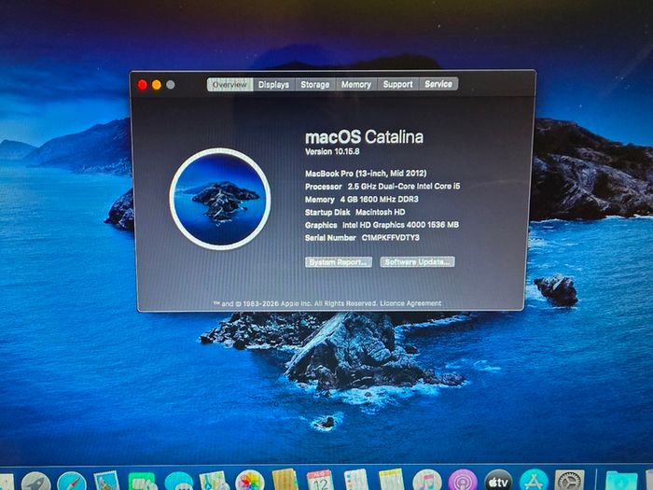Open Reminders from the Dock

(x=356, y=481)
